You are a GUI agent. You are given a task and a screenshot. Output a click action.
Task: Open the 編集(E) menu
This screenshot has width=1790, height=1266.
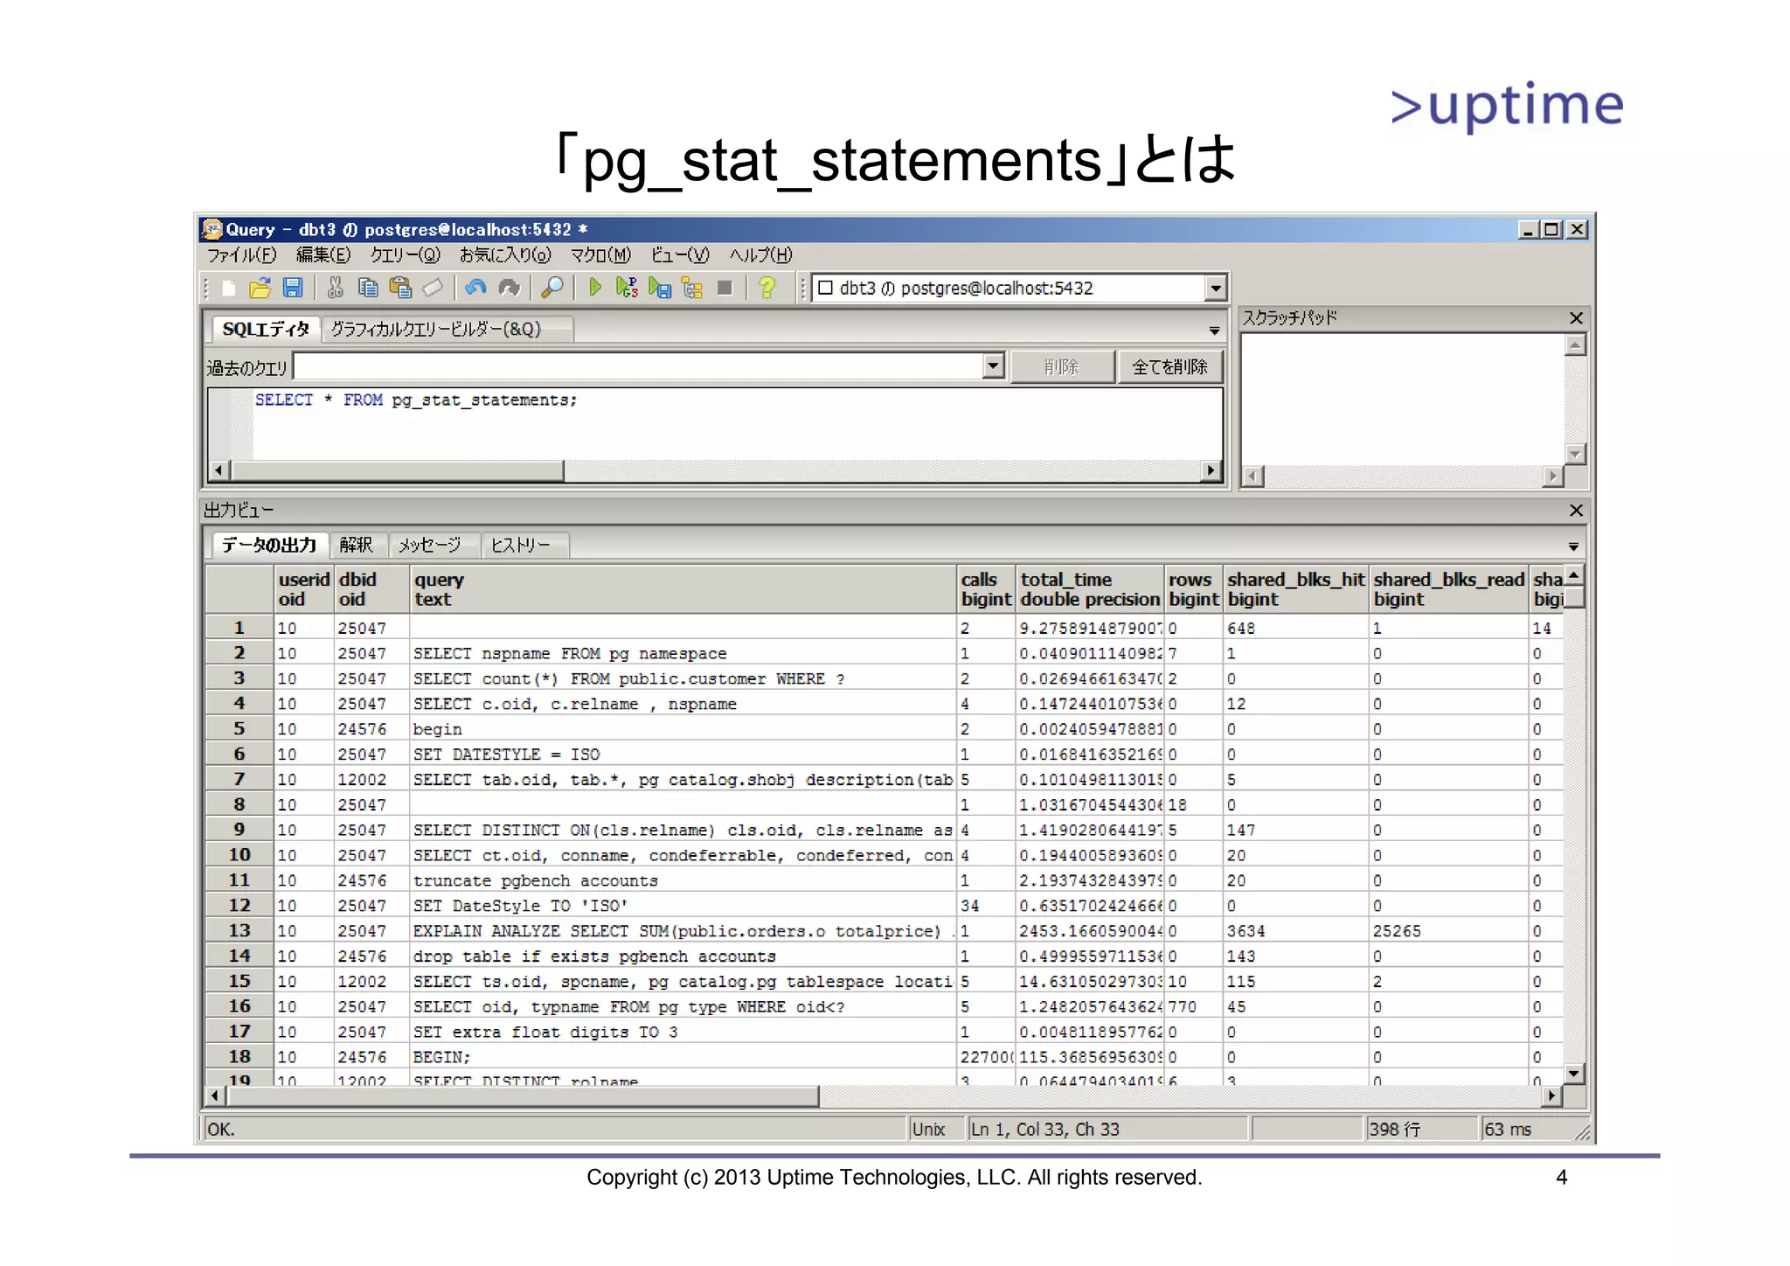tap(323, 255)
